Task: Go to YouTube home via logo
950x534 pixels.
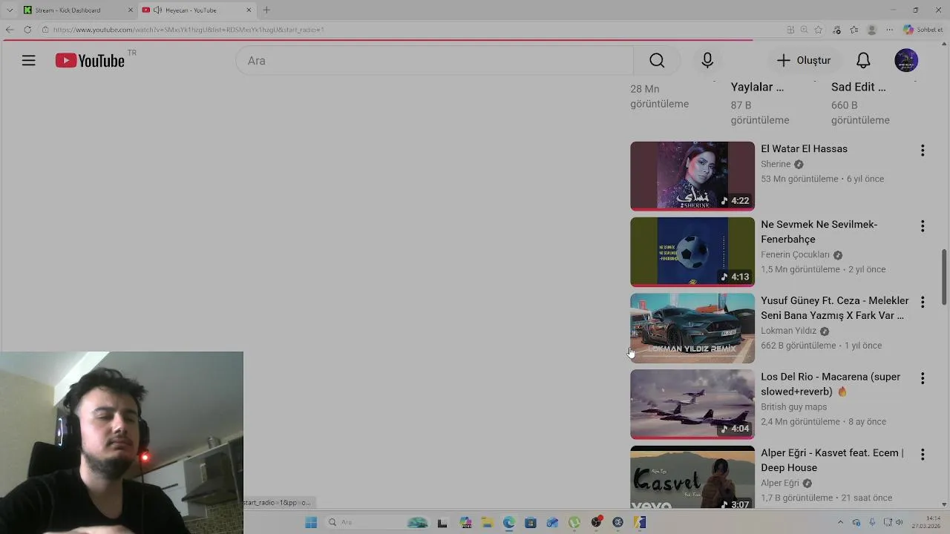Action: (90, 61)
